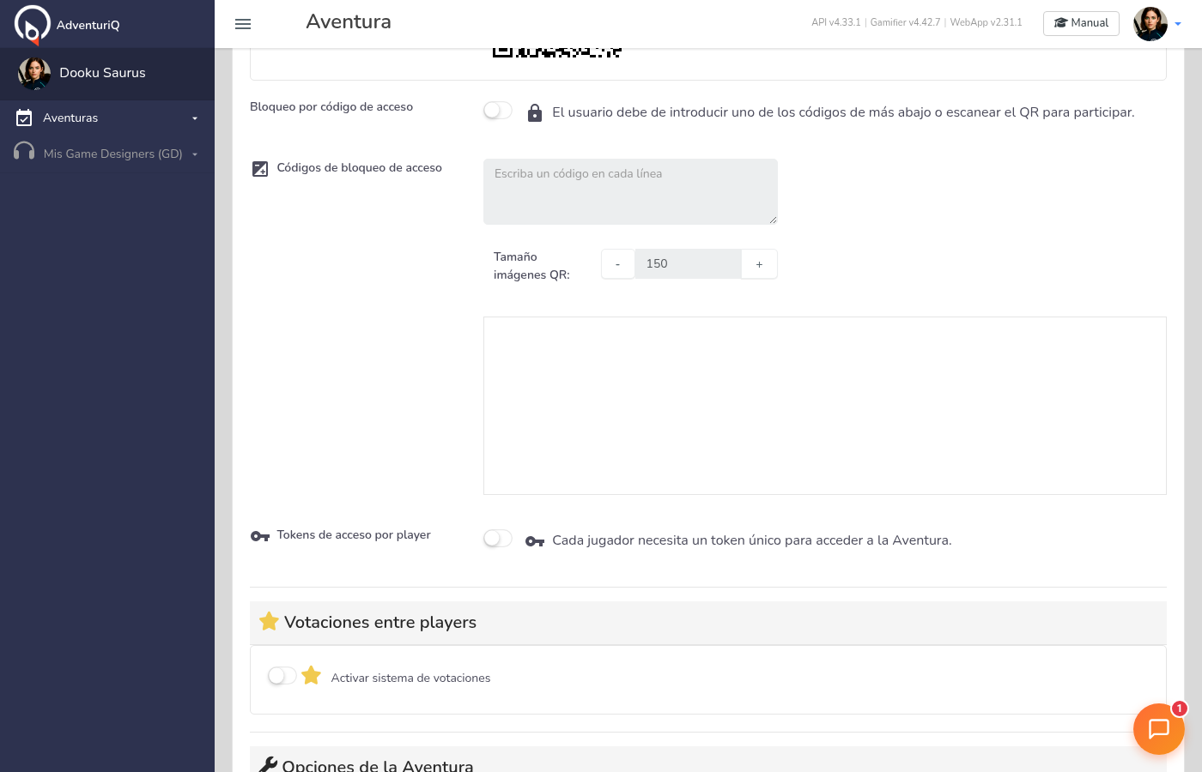Click the AdventuriQ logo icon
The image size is (1202, 772).
[x=33, y=24]
